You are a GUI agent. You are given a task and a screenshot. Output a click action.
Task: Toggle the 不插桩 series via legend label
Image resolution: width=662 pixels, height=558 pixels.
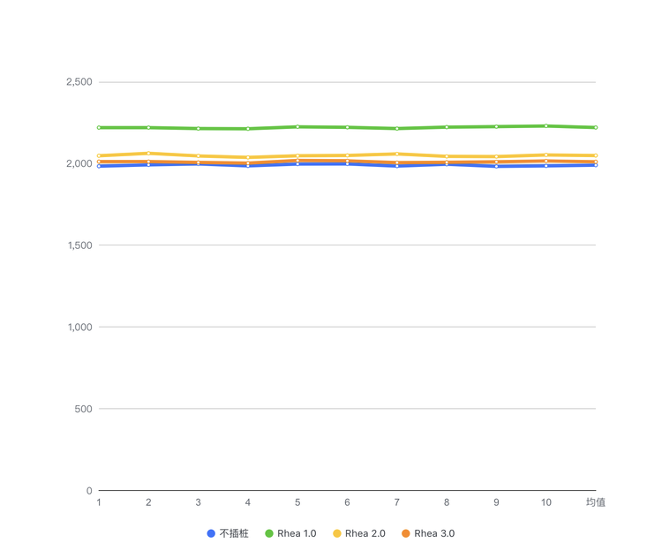(x=234, y=533)
